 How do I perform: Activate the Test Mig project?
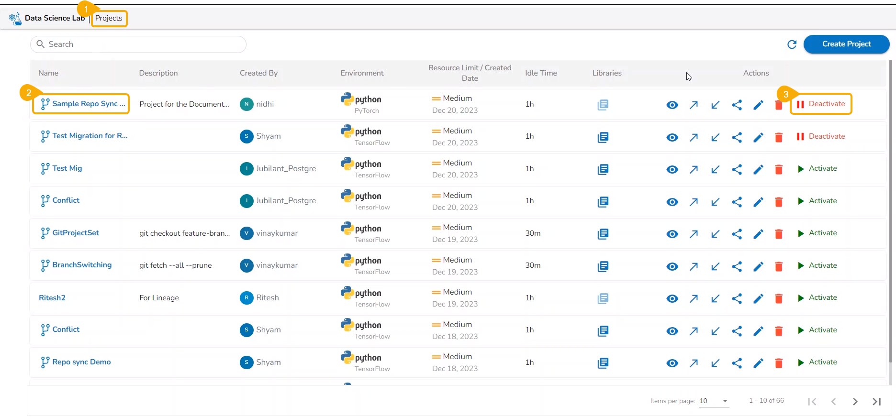[818, 168]
